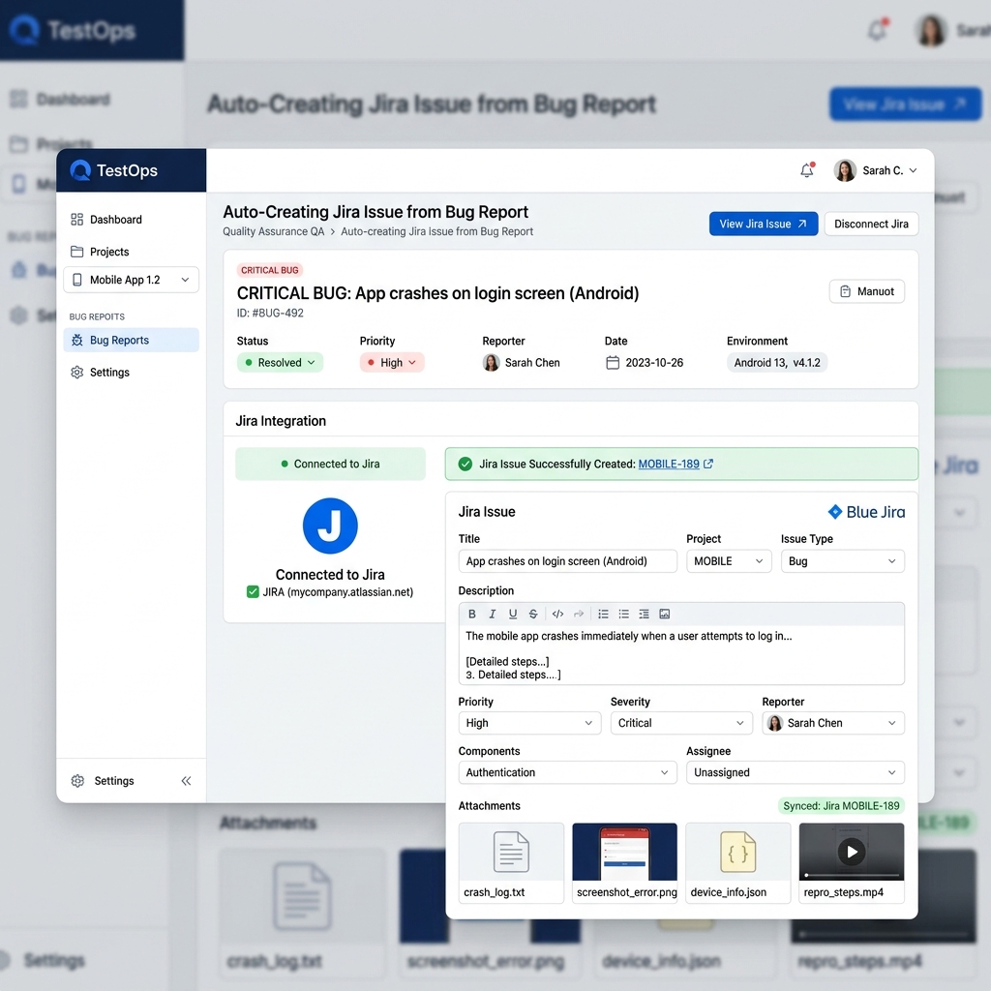This screenshot has height=991, width=991.
Task: Click the indent list icon in toolbar
Action: 644,614
